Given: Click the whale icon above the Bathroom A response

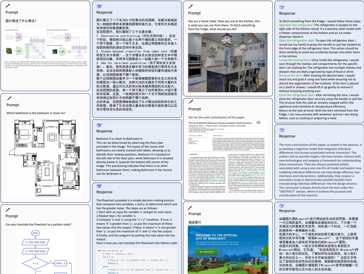Looking at the screenshot, I should coord(99,125).
